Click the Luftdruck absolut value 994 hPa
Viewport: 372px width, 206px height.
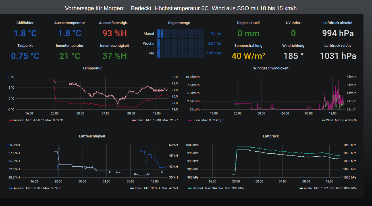(338, 33)
